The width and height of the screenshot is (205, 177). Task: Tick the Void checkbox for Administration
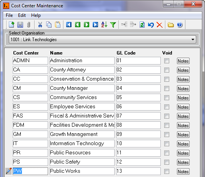[167, 61]
